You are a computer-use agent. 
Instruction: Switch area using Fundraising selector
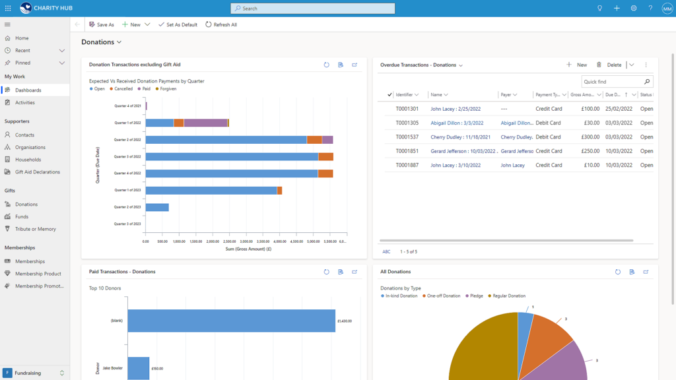(x=34, y=373)
